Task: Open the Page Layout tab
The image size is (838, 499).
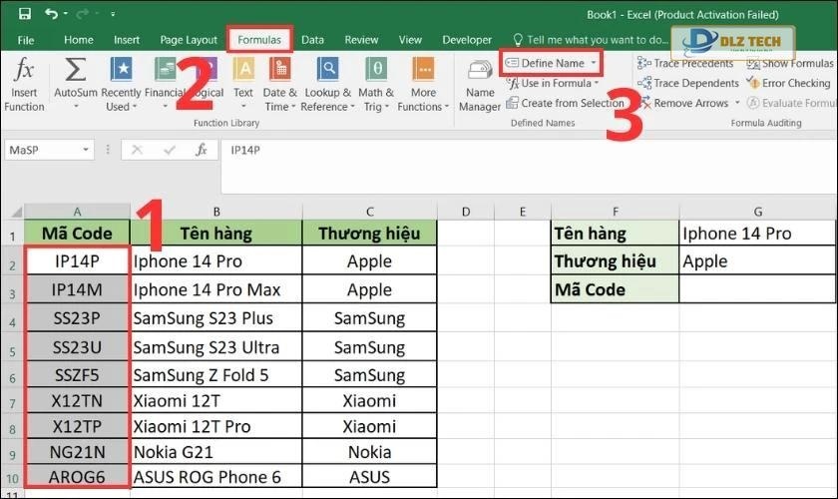Action: pyautogui.click(x=189, y=40)
